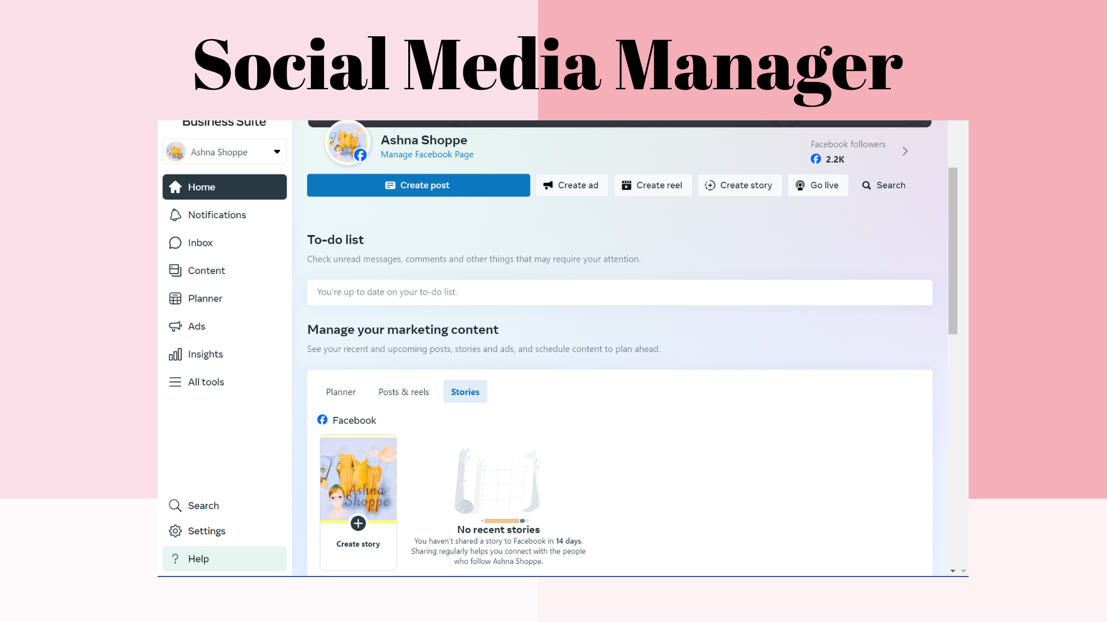
Task: Open Planner calendar grid icon
Action: [175, 298]
